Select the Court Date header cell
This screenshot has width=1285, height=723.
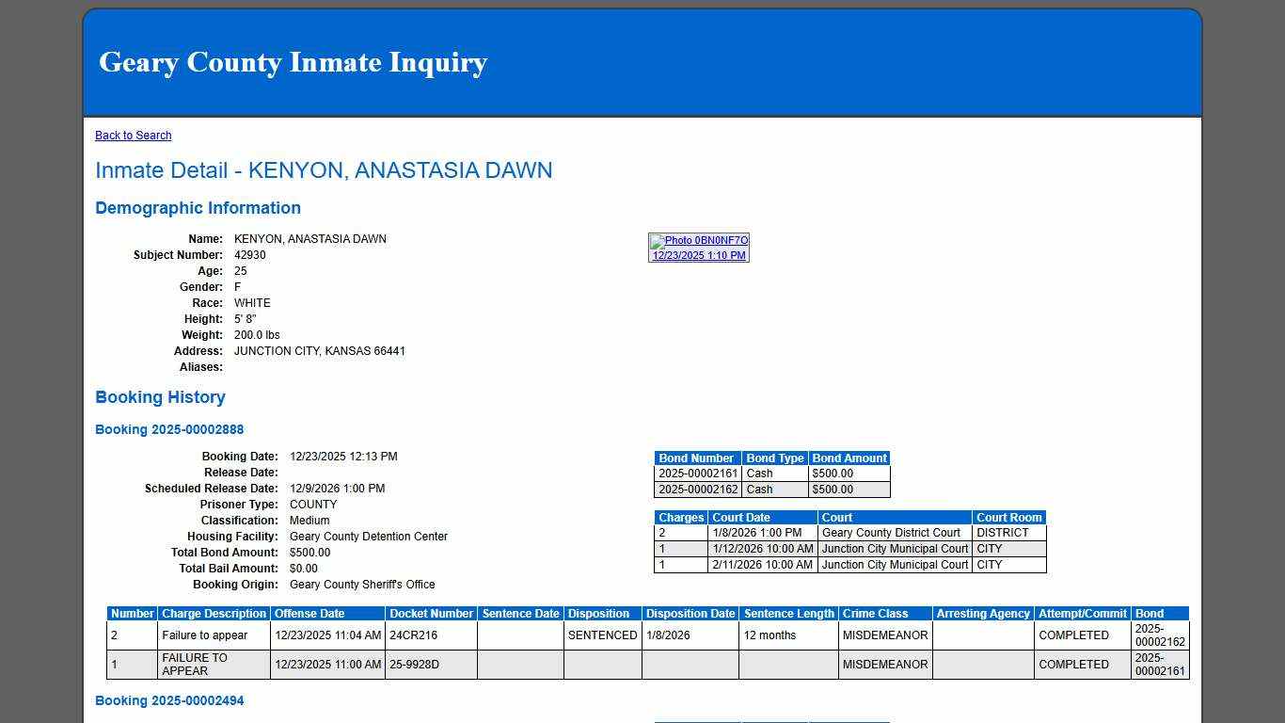[740, 517]
